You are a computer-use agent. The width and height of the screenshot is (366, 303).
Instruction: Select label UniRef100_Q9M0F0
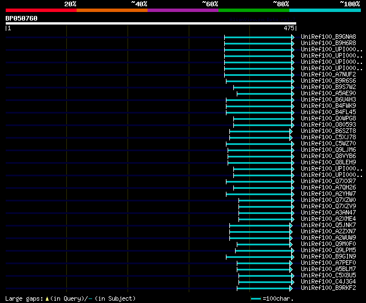click(x=328, y=244)
